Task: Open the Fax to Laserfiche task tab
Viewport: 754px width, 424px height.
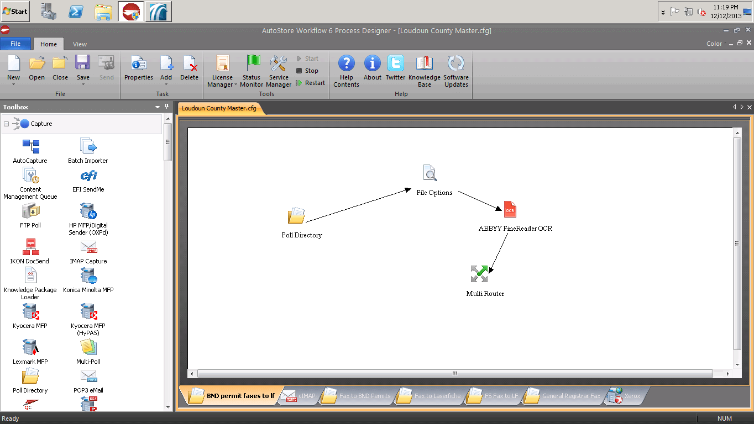Action: tap(430, 396)
